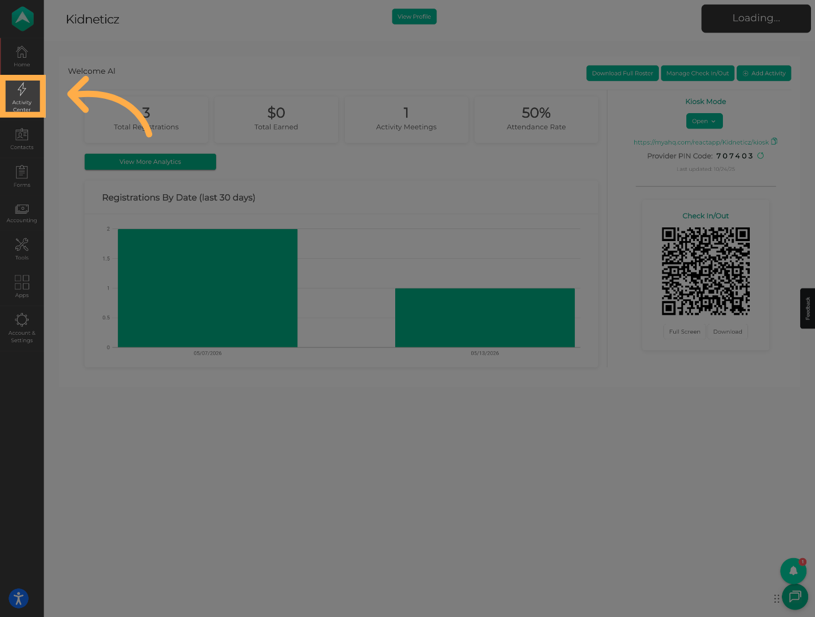
Task: Download the check-in QR code
Action: pyautogui.click(x=727, y=331)
